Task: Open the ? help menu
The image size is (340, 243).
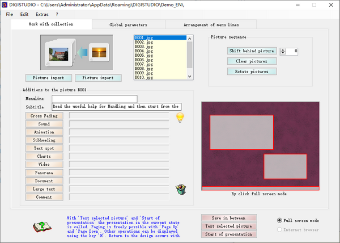Action: (57, 14)
